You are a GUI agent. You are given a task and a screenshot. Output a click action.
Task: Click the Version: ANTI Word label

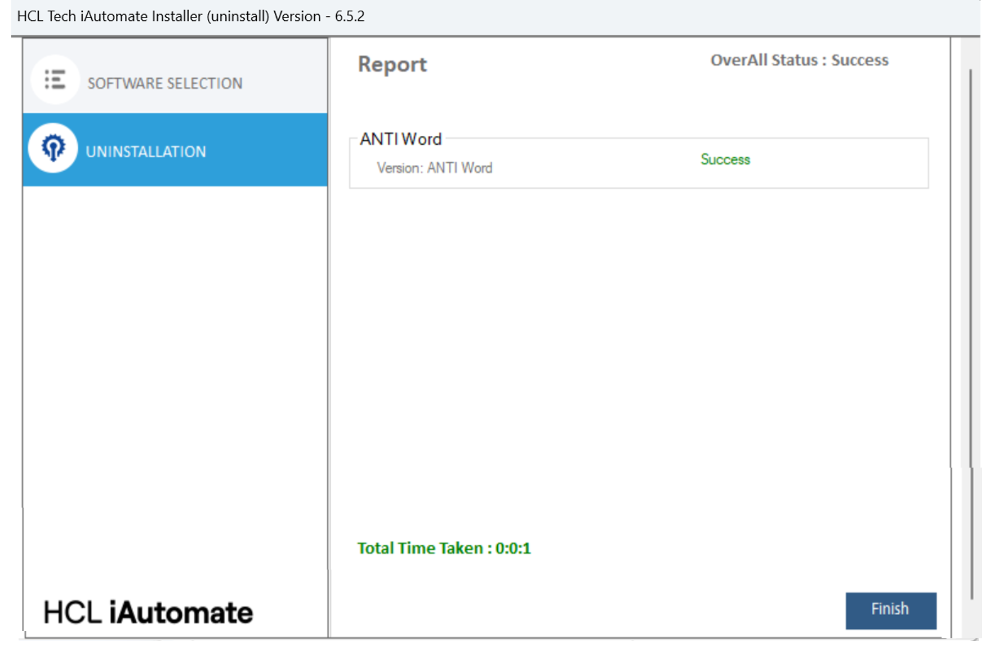click(x=435, y=168)
